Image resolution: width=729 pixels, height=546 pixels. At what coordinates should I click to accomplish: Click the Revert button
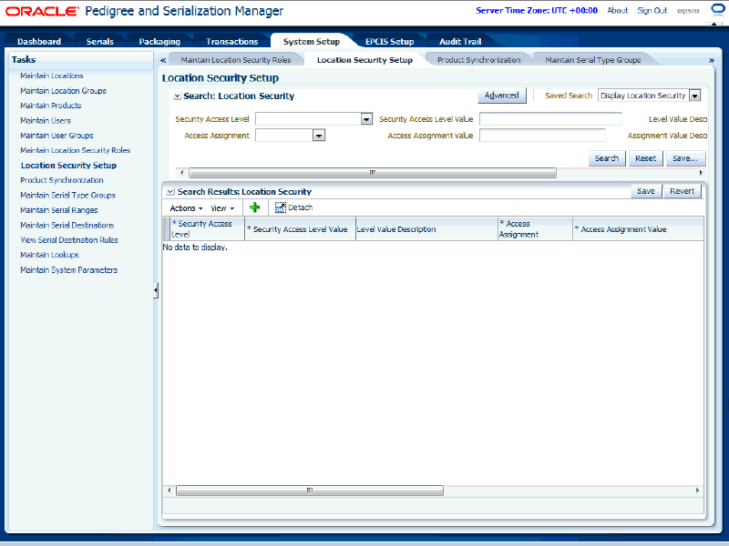[x=682, y=191]
